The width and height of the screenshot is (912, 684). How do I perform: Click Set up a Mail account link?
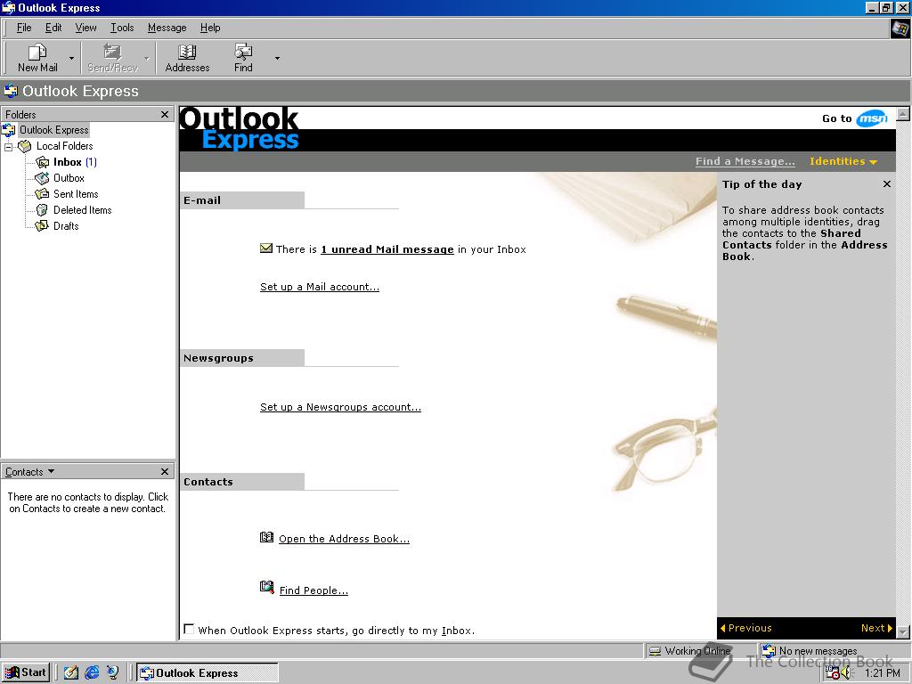(320, 287)
